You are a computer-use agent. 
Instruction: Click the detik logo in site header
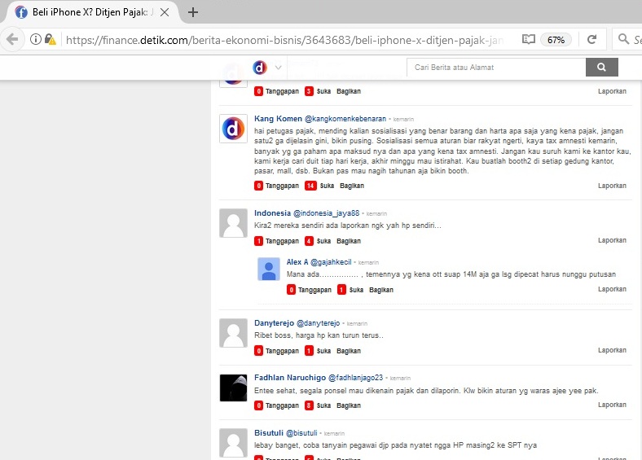coord(260,68)
